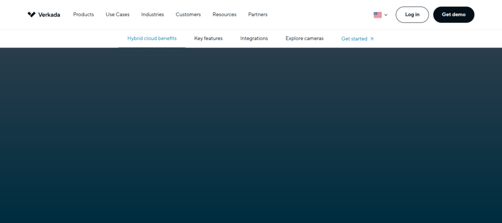Open the Verkada logo home link
Viewport: 502px width, 223px height.
point(44,14)
